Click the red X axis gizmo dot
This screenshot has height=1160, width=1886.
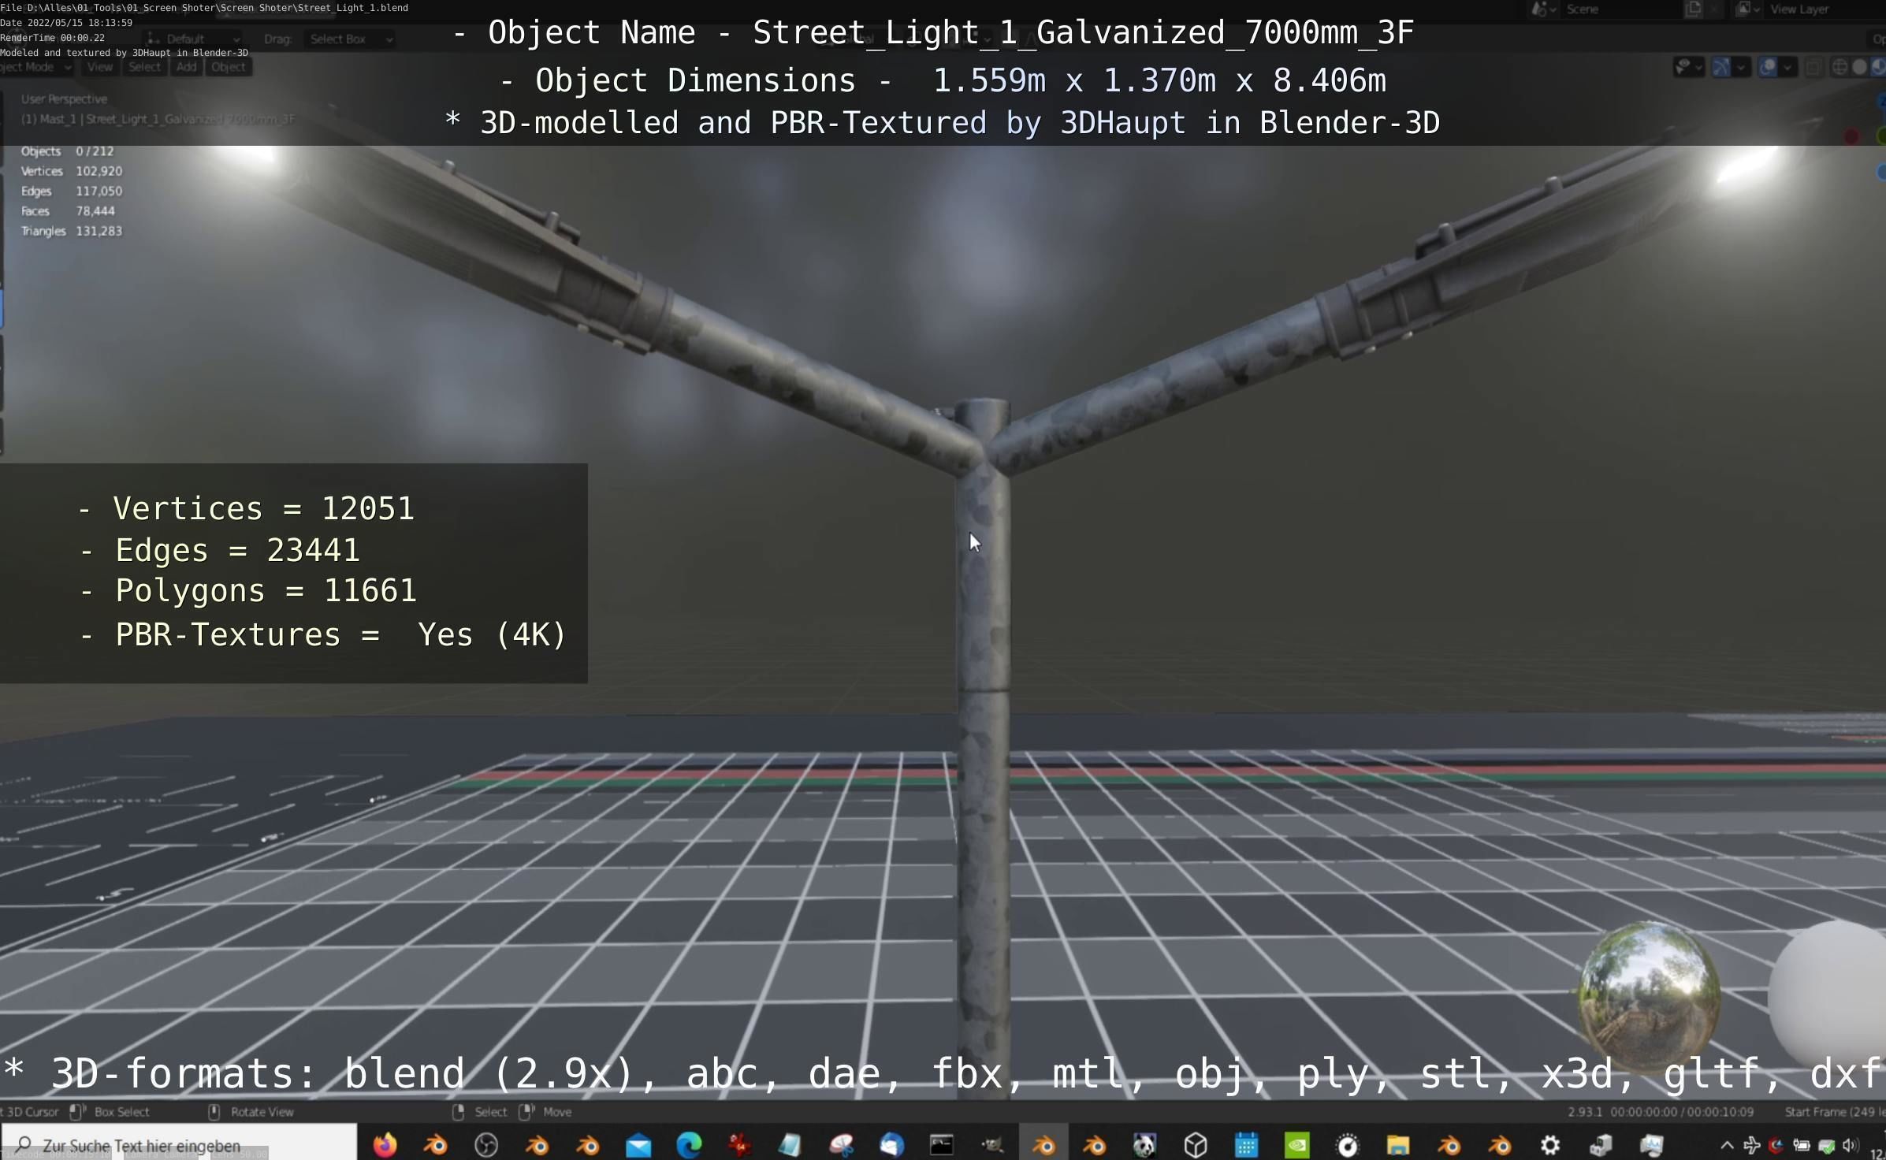click(1852, 136)
